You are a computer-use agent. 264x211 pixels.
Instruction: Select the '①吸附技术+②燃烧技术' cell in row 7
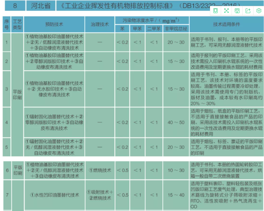click(100, 195)
